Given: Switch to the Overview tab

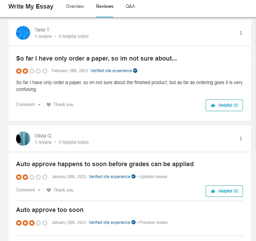Looking at the screenshot, I should 75,6.
